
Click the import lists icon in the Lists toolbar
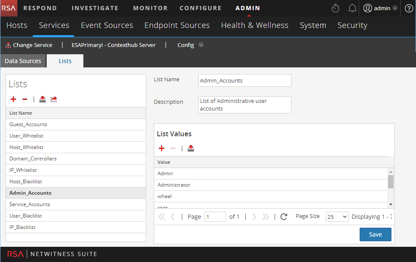(42, 99)
